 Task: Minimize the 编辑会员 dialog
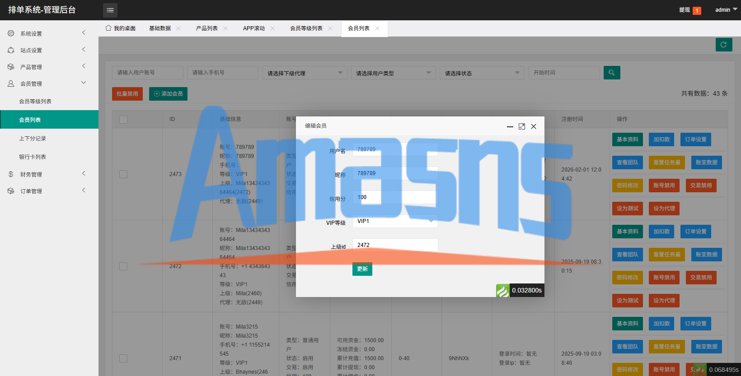pyautogui.click(x=510, y=126)
